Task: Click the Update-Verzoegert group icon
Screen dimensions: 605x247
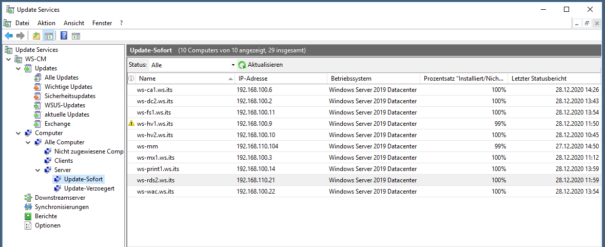Action: pyautogui.click(x=57, y=188)
